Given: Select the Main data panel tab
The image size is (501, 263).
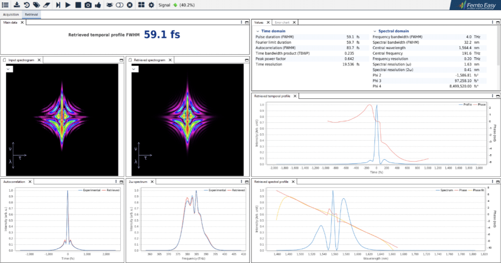Looking at the screenshot, I should point(10,23).
